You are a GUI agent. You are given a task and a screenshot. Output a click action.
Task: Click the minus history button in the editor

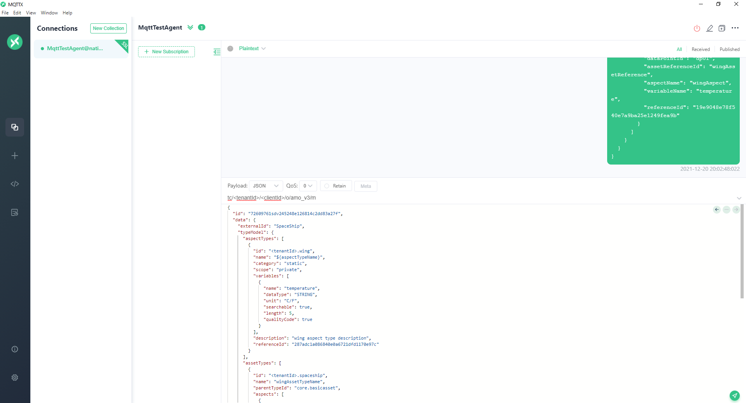(x=727, y=210)
